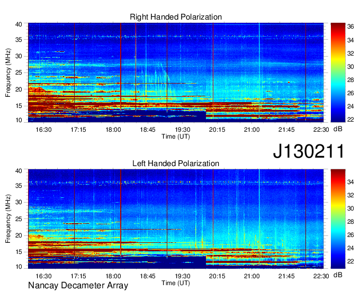Click the "21:45" time tick under Right Handed plot
This screenshot has height=292, width=360.
click(x=286, y=130)
